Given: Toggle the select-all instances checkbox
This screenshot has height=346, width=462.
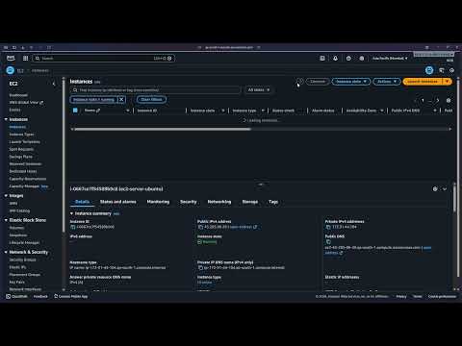Looking at the screenshot, I should (75, 111).
